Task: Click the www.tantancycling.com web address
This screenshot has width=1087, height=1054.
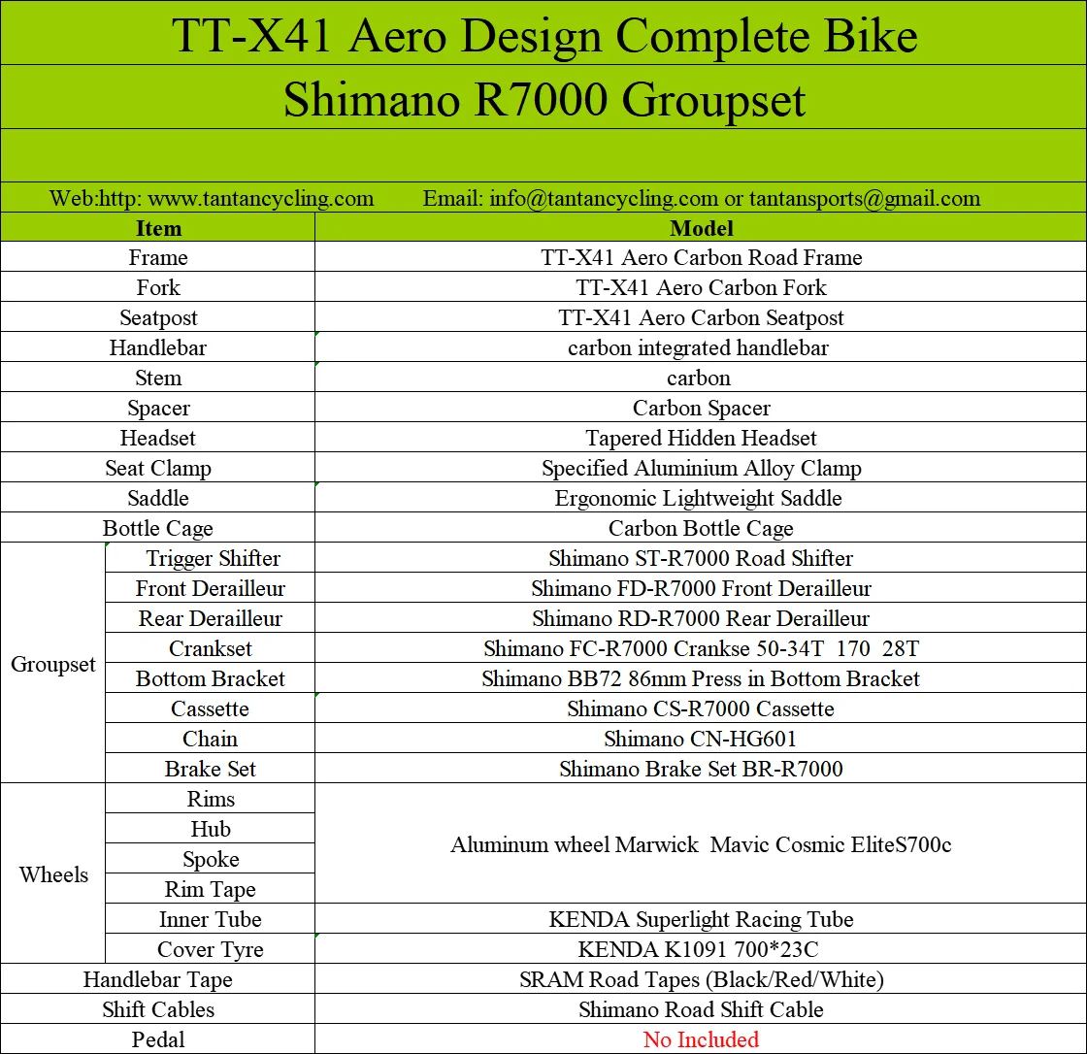Action: 261,198
